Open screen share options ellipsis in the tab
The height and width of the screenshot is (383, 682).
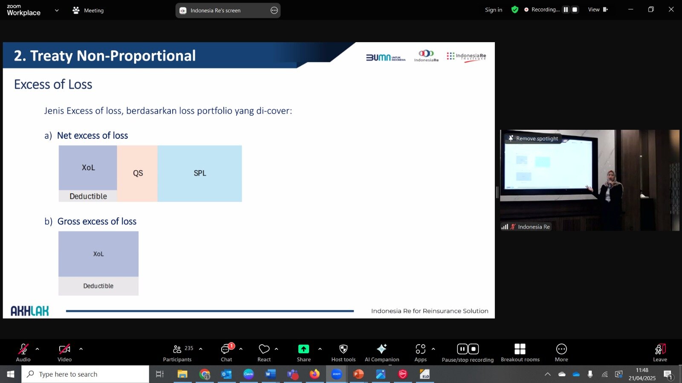[x=274, y=10]
